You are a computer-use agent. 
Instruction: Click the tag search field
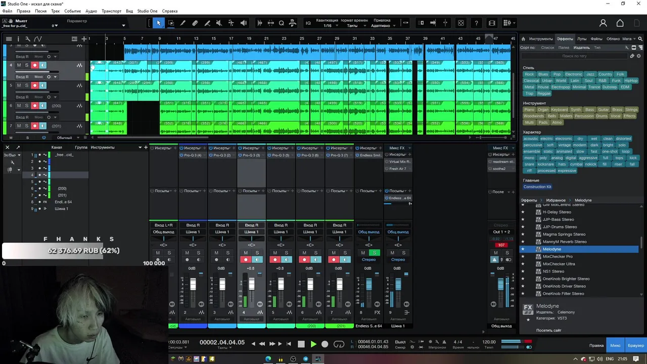click(574, 56)
